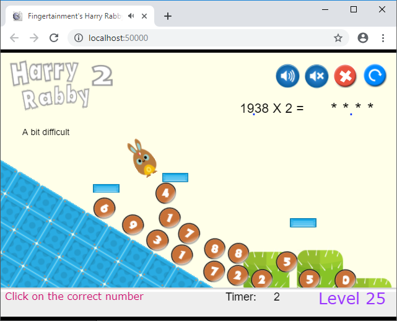
Task: Turn on game sound with speaker button
Action: tap(287, 76)
